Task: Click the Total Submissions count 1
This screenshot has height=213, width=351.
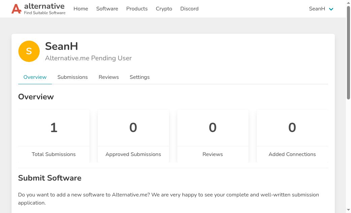Action: (x=54, y=128)
